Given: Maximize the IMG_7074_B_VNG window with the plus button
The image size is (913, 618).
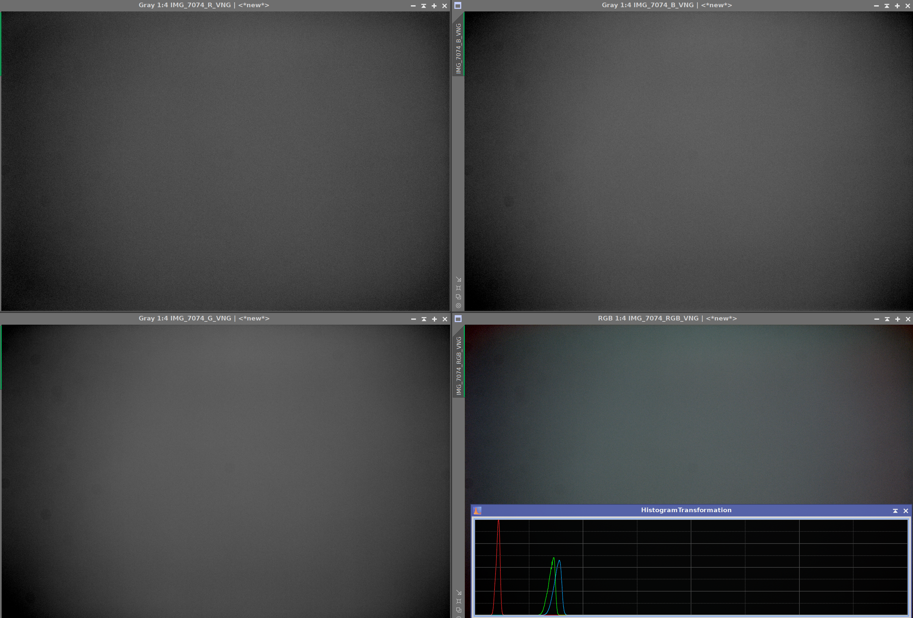Looking at the screenshot, I should (x=897, y=6).
